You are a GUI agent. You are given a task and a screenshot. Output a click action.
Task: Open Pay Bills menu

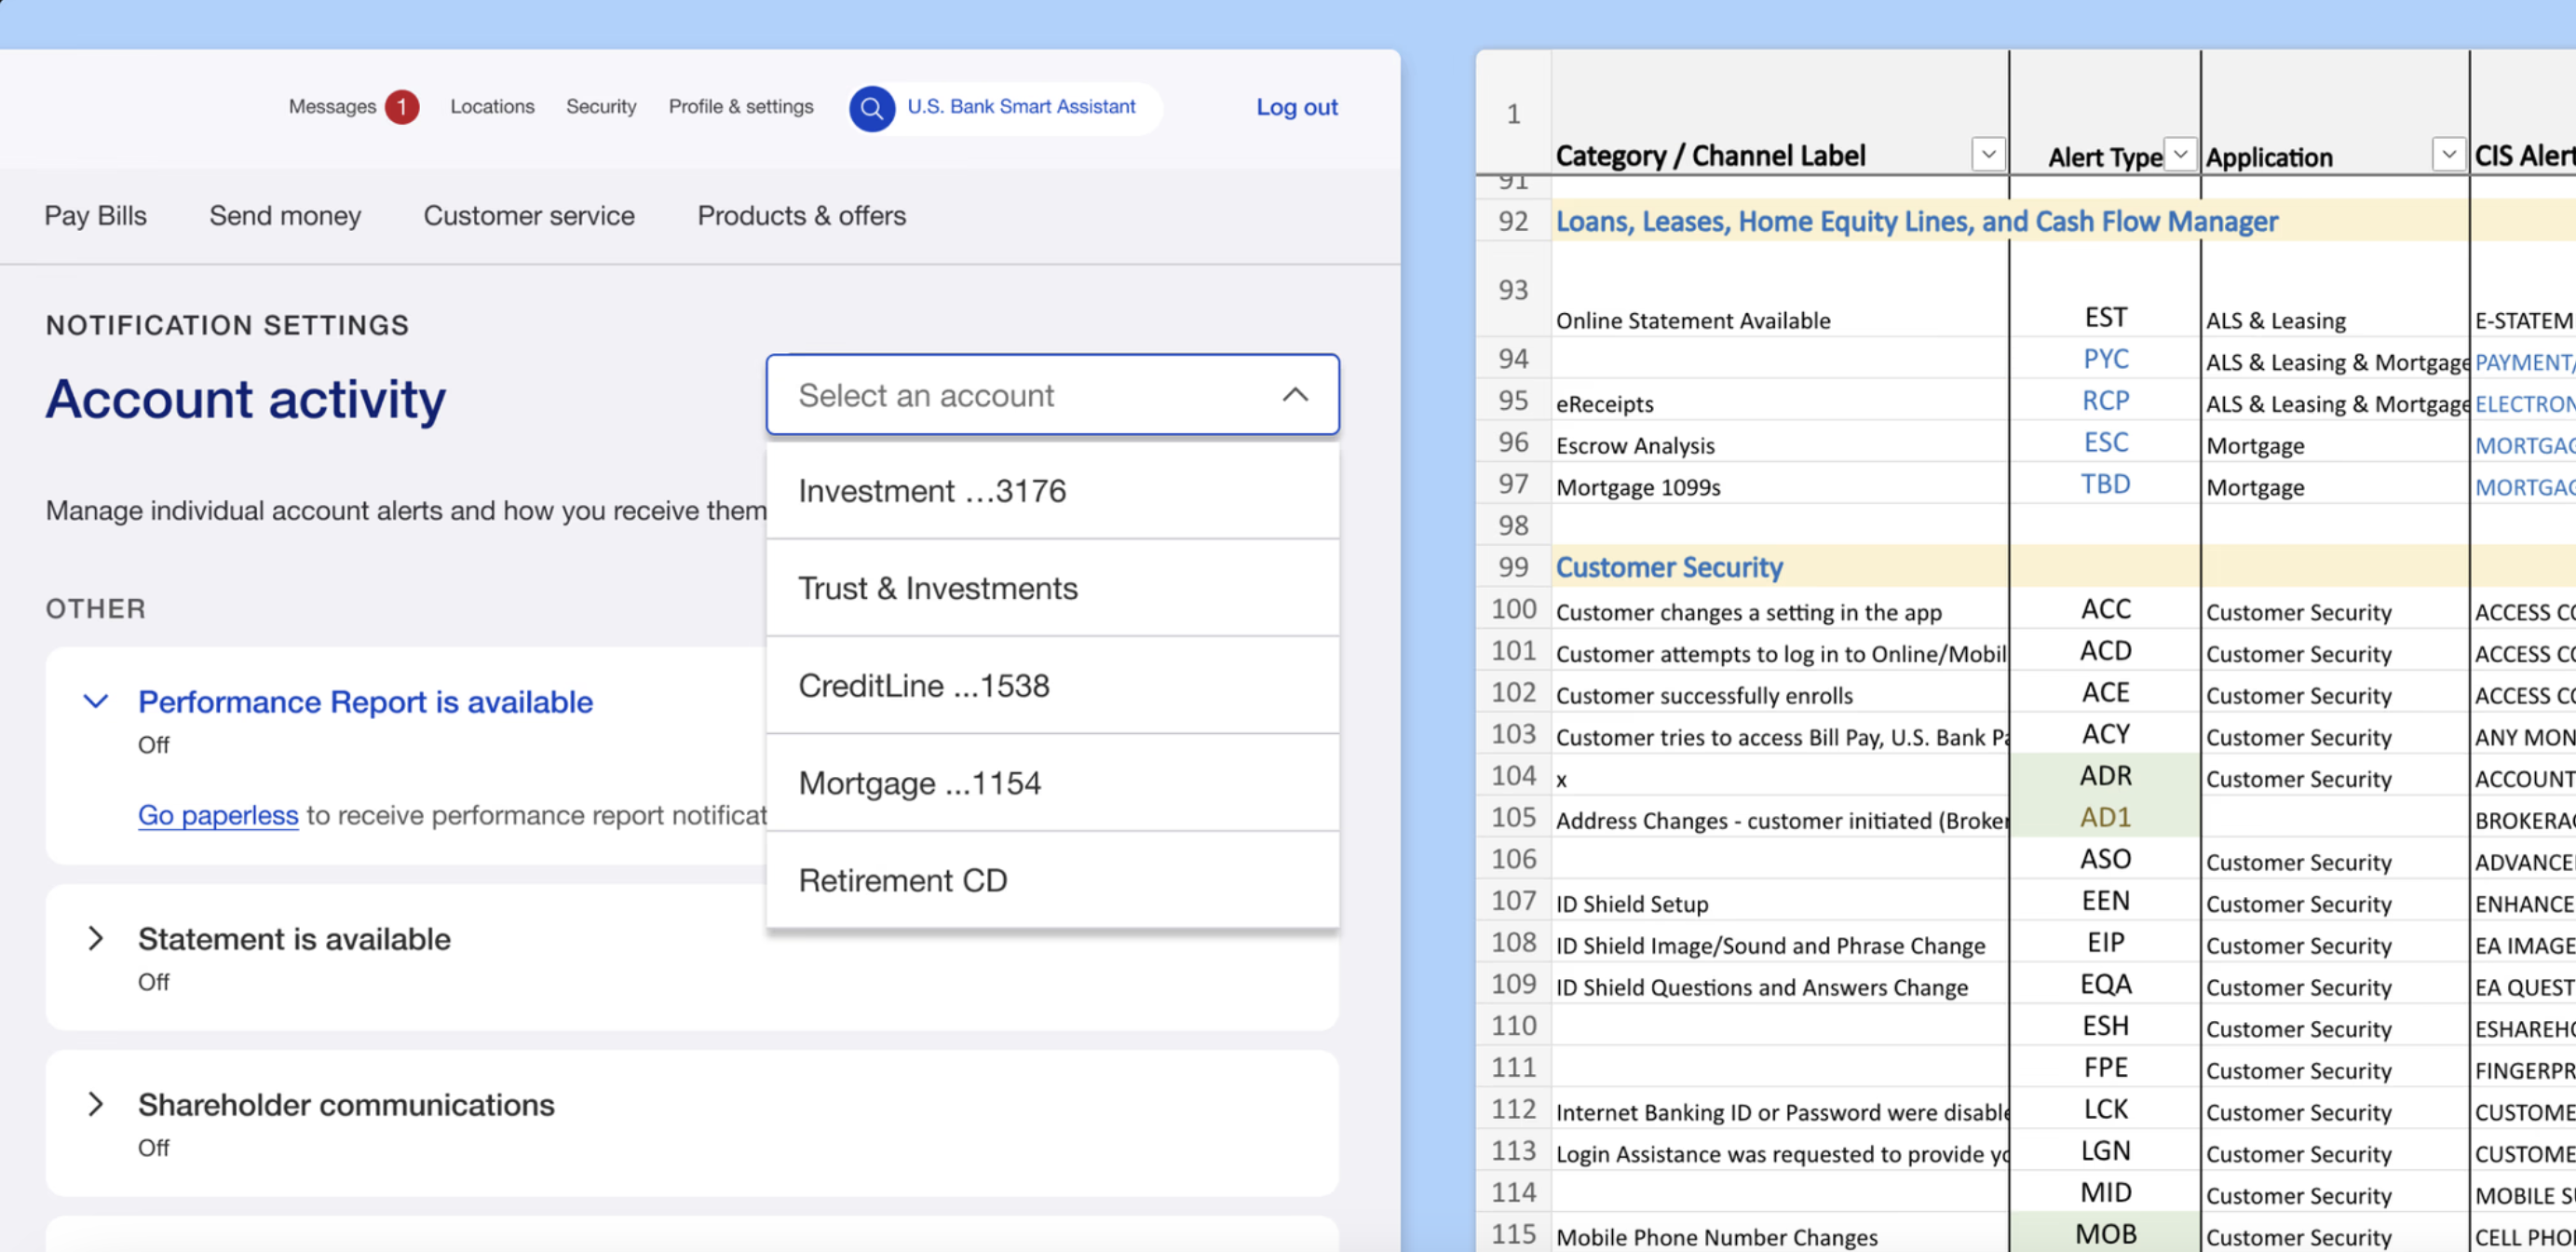click(x=95, y=216)
